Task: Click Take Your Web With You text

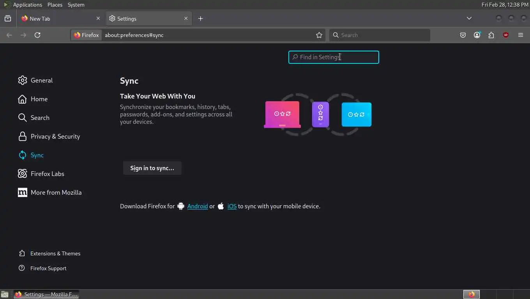Action: coord(157,96)
